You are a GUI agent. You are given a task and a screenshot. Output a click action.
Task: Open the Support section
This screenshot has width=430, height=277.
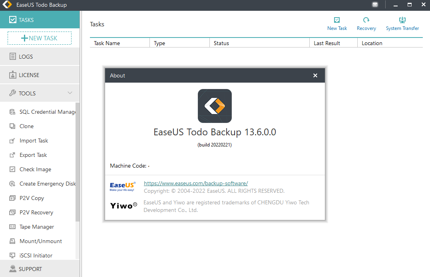click(x=40, y=269)
